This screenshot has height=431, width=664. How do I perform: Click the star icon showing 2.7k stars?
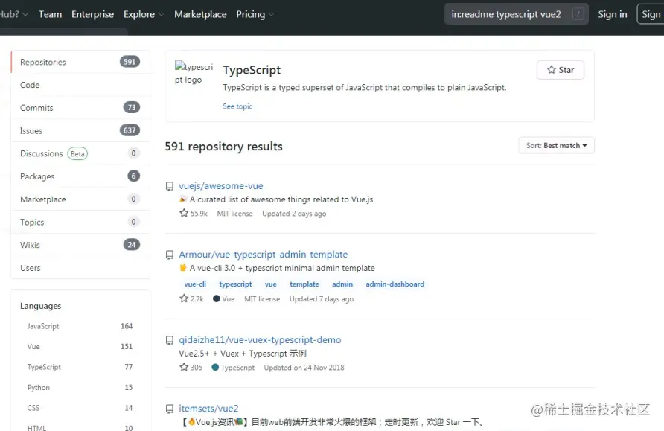[x=183, y=298]
